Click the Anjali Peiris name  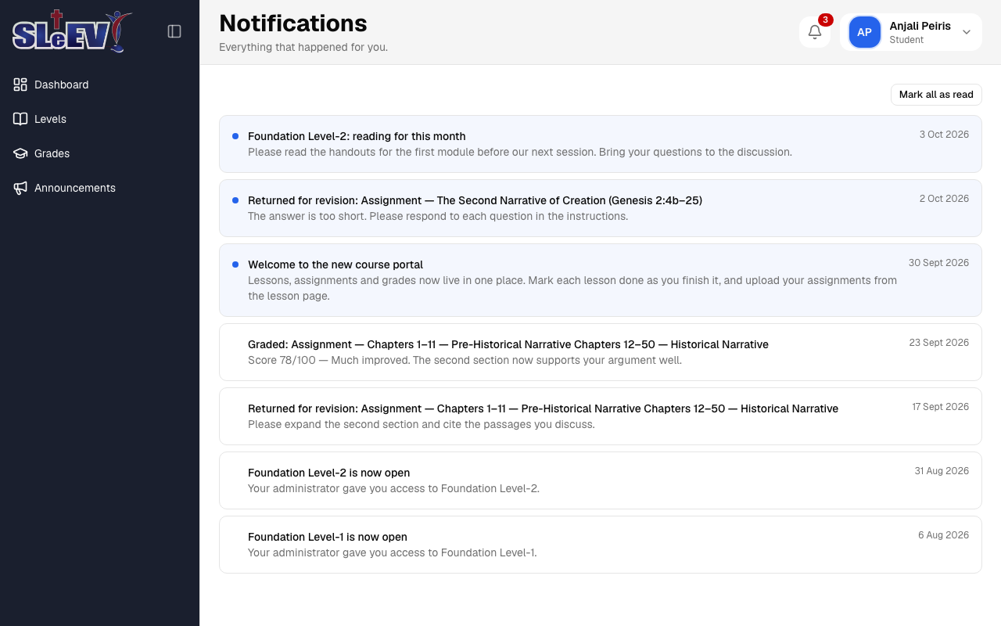920,26
